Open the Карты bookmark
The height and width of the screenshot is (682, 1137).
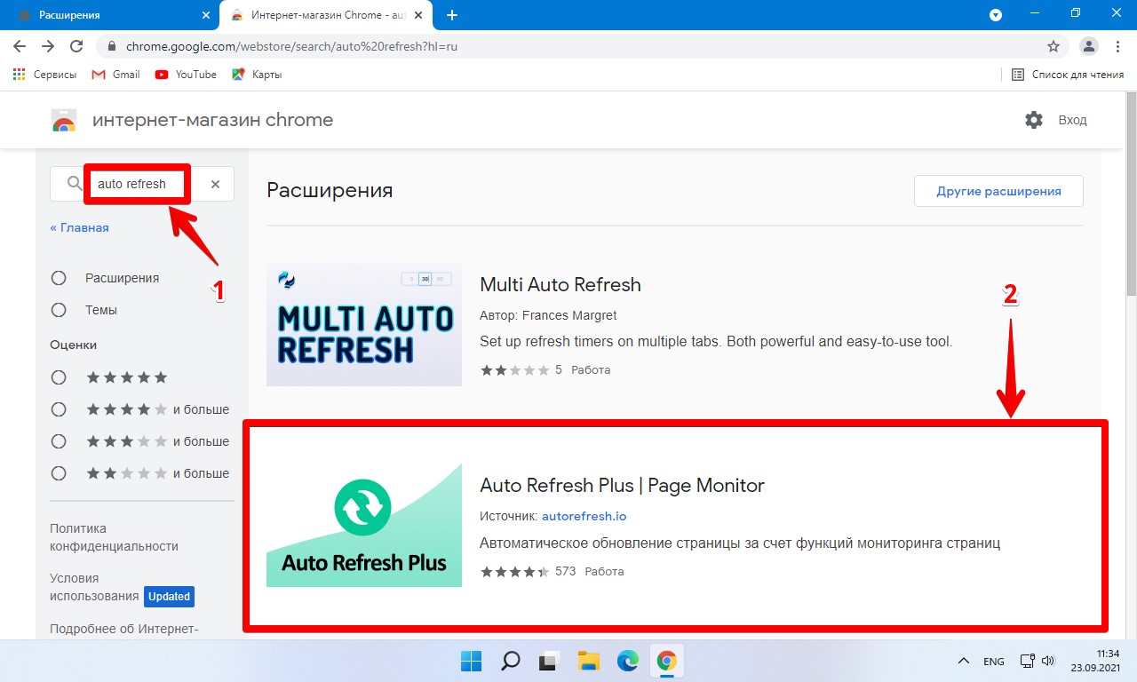click(257, 75)
